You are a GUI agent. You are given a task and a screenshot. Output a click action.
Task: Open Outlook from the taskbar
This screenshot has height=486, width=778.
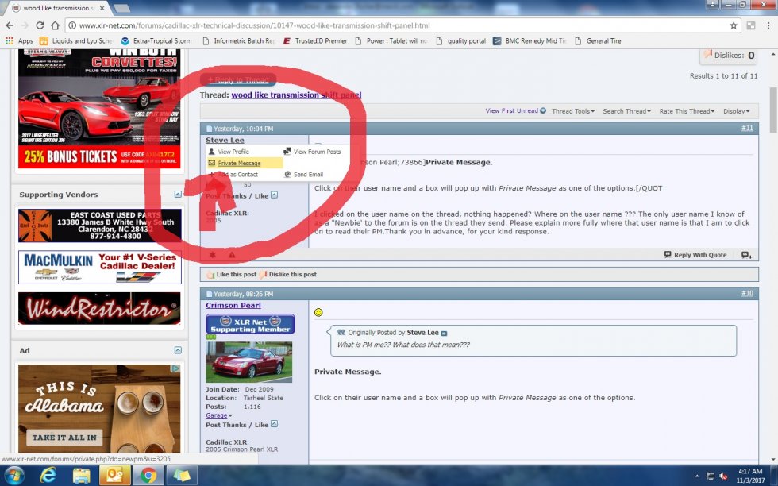pyautogui.click(x=114, y=476)
